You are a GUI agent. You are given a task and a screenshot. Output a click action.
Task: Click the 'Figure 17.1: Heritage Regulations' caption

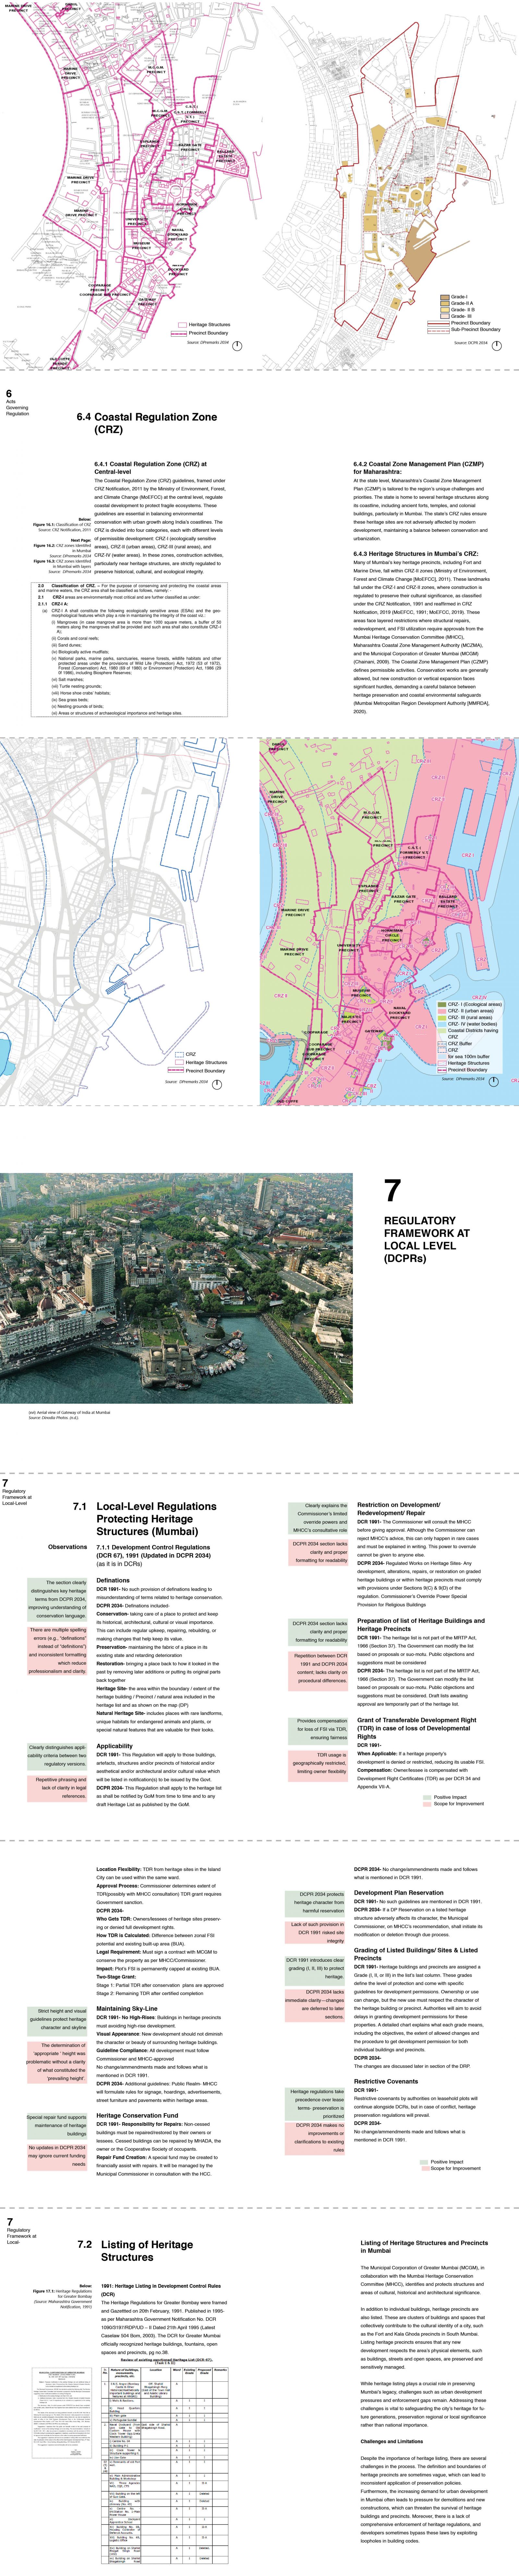point(62,2294)
